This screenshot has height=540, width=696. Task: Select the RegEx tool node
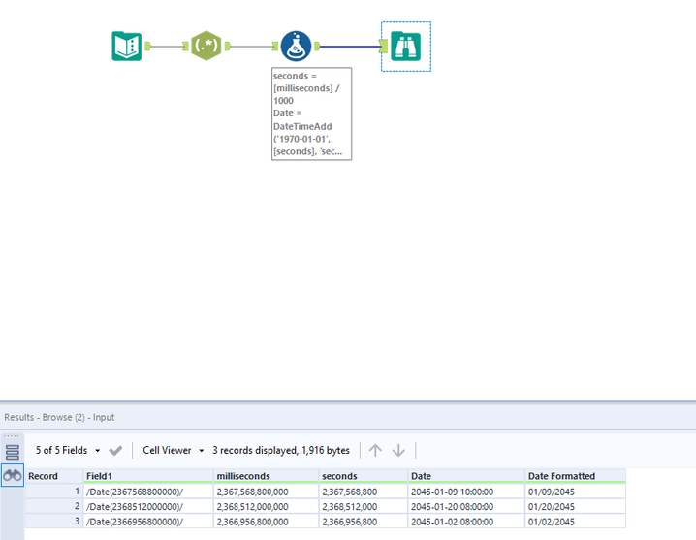pos(206,46)
